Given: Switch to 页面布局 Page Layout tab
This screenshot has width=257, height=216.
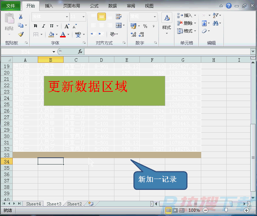Looking at the screenshot, I should pyautogui.click(x=71, y=6).
